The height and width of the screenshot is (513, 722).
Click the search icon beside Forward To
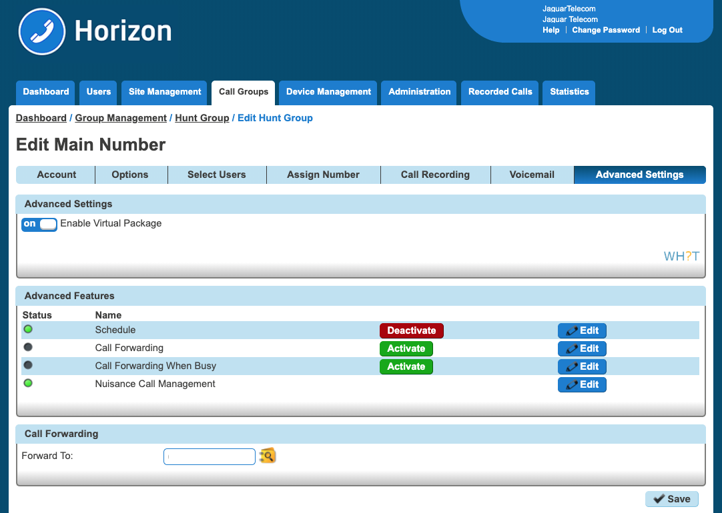click(268, 456)
